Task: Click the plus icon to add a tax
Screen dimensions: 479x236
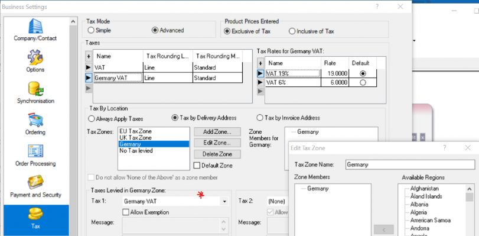Action: tap(89, 56)
